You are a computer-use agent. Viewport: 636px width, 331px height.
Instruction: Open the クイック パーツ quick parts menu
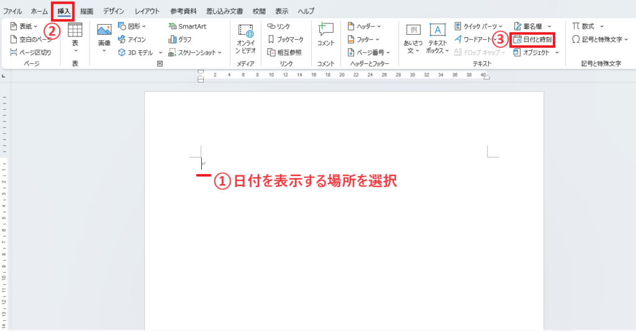click(478, 26)
